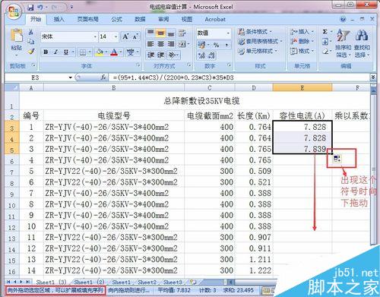Select cell with value 0.907
This screenshot has height=297, width=380.
tap(254, 238)
